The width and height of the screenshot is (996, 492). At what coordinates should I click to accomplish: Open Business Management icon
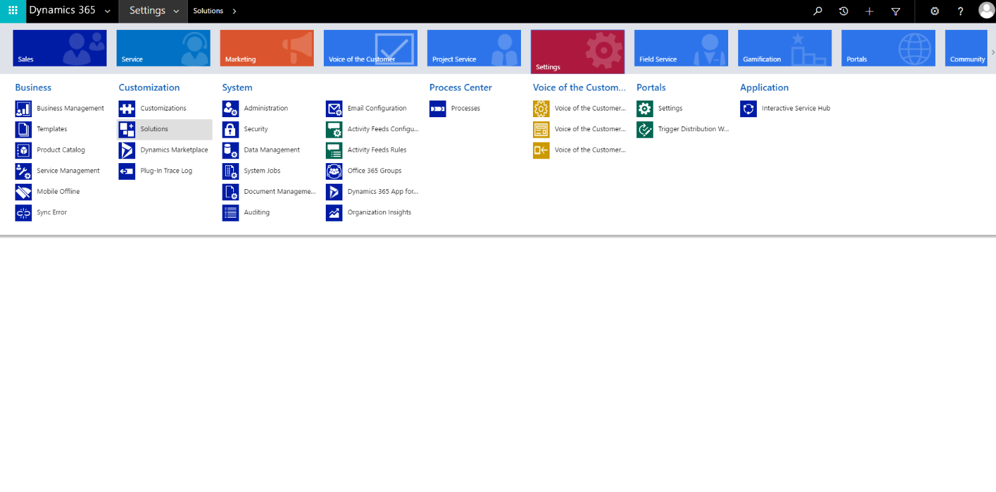point(23,109)
